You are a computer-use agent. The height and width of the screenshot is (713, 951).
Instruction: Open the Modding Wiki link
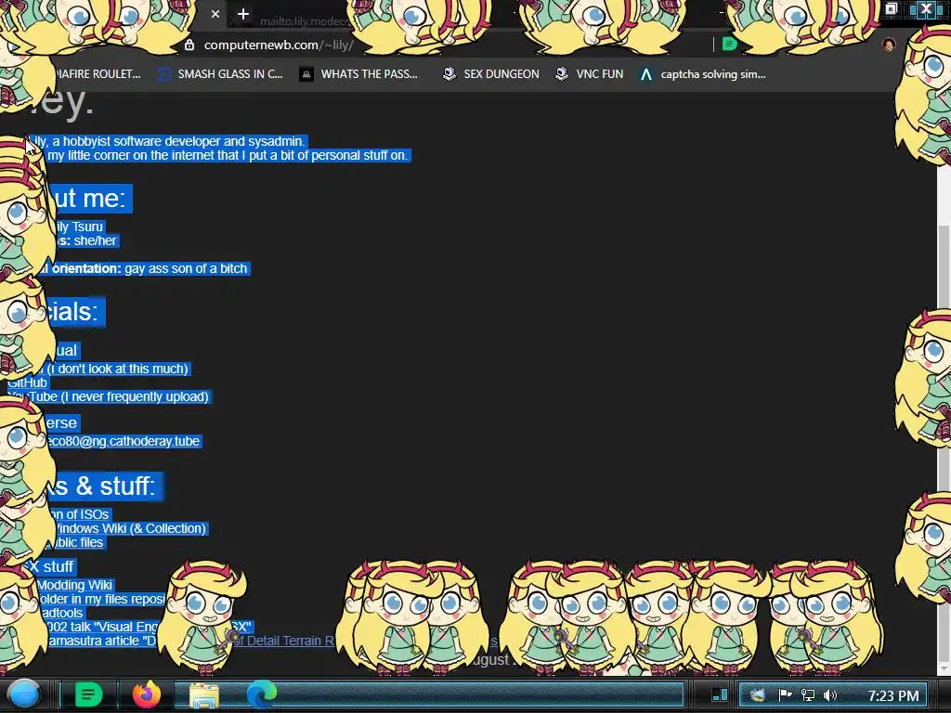pos(74,585)
